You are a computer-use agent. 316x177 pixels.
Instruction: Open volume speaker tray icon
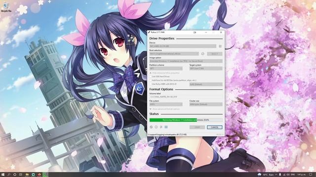(288, 175)
